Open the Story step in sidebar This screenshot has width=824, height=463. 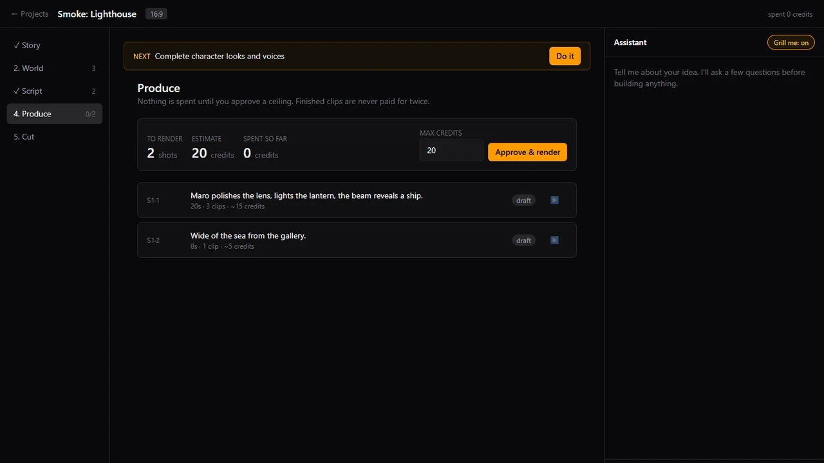[54, 46]
